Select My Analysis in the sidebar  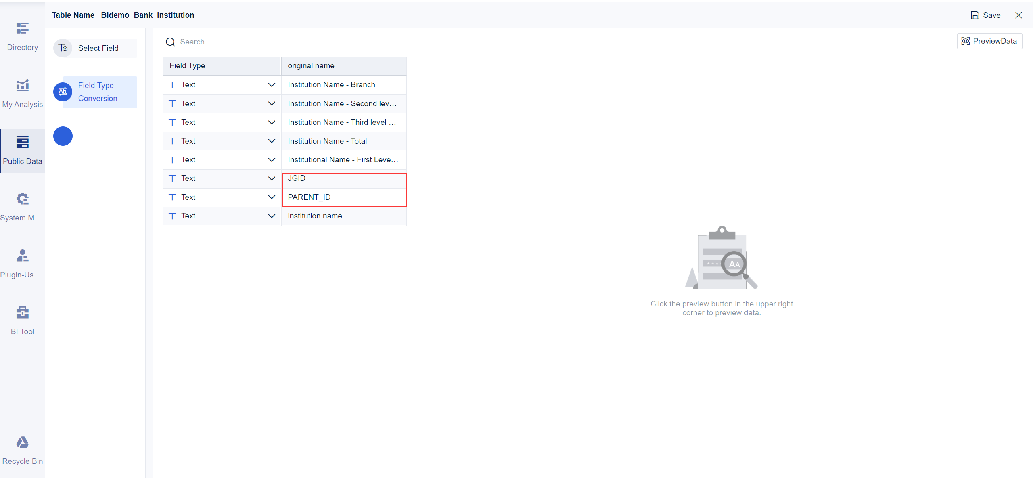22,93
